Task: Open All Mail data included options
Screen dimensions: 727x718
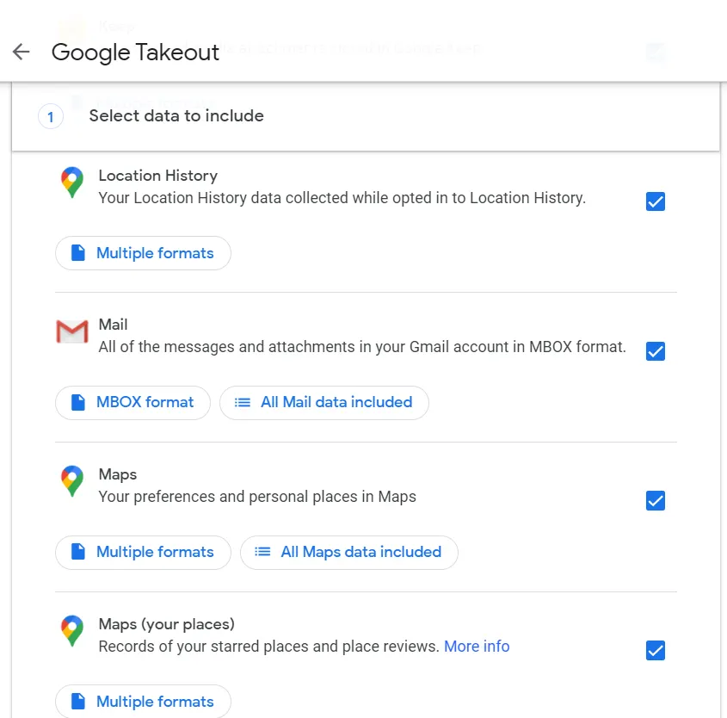Action: pos(324,402)
